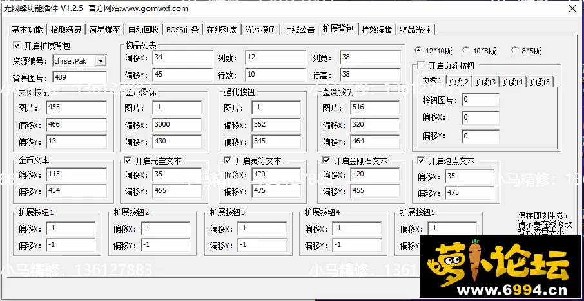
Task: Focus the 整理按钮 偏移X field with 320
Action: [375, 125]
